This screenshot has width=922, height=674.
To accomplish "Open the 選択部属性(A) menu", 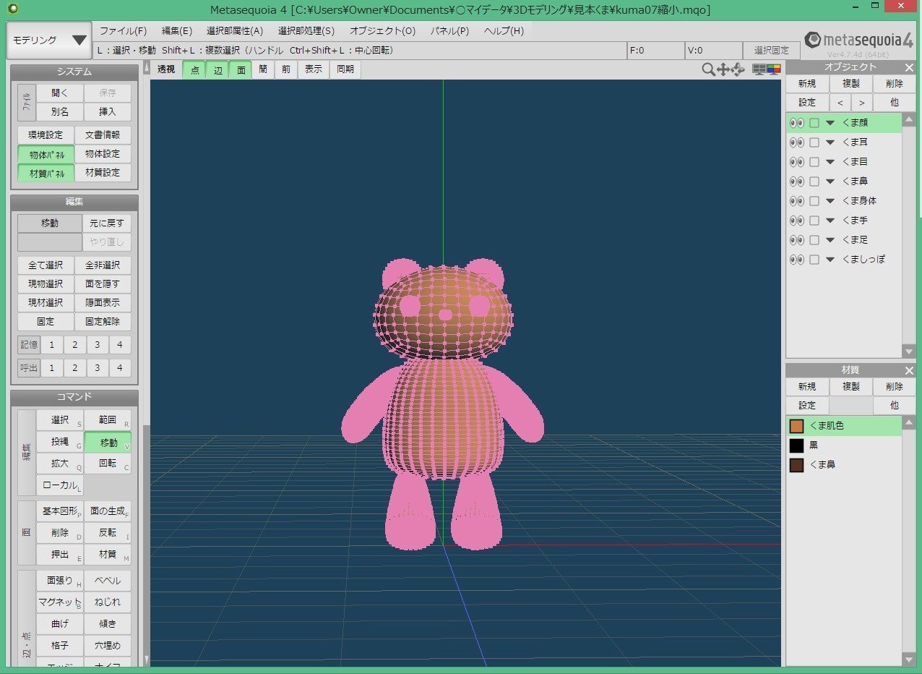I will pos(235,31).
